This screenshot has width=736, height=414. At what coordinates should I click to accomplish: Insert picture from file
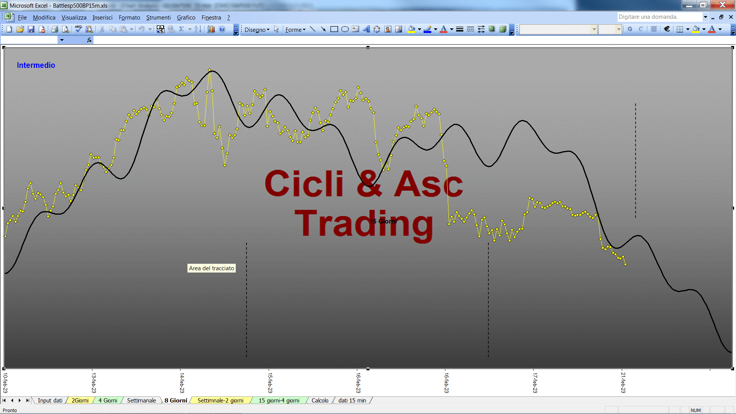pos(399,29)
